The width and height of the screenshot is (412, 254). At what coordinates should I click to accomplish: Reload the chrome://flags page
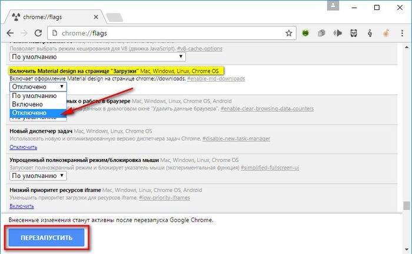38,33
